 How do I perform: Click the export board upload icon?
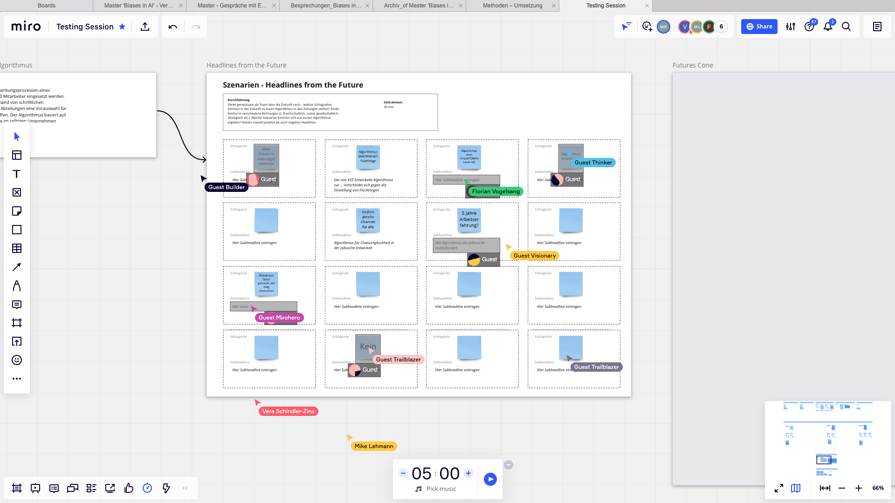pyautogui.click(x=145, y=27)
